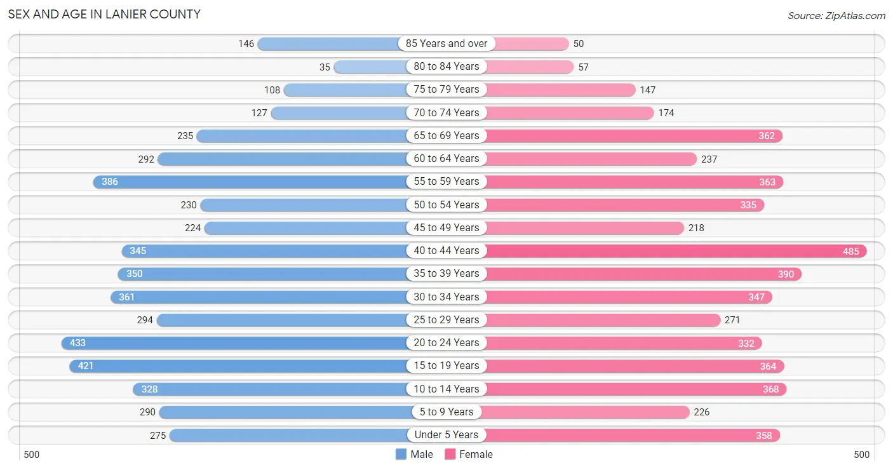The image size is (893, 470).
Task: Click the female bar valued 390
Action: [643, 274]
